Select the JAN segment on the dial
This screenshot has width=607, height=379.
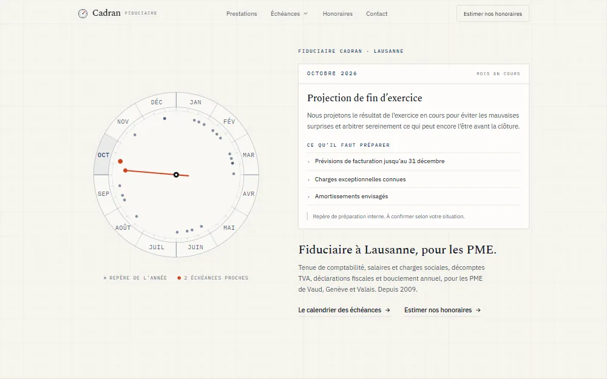coord(195,102)
